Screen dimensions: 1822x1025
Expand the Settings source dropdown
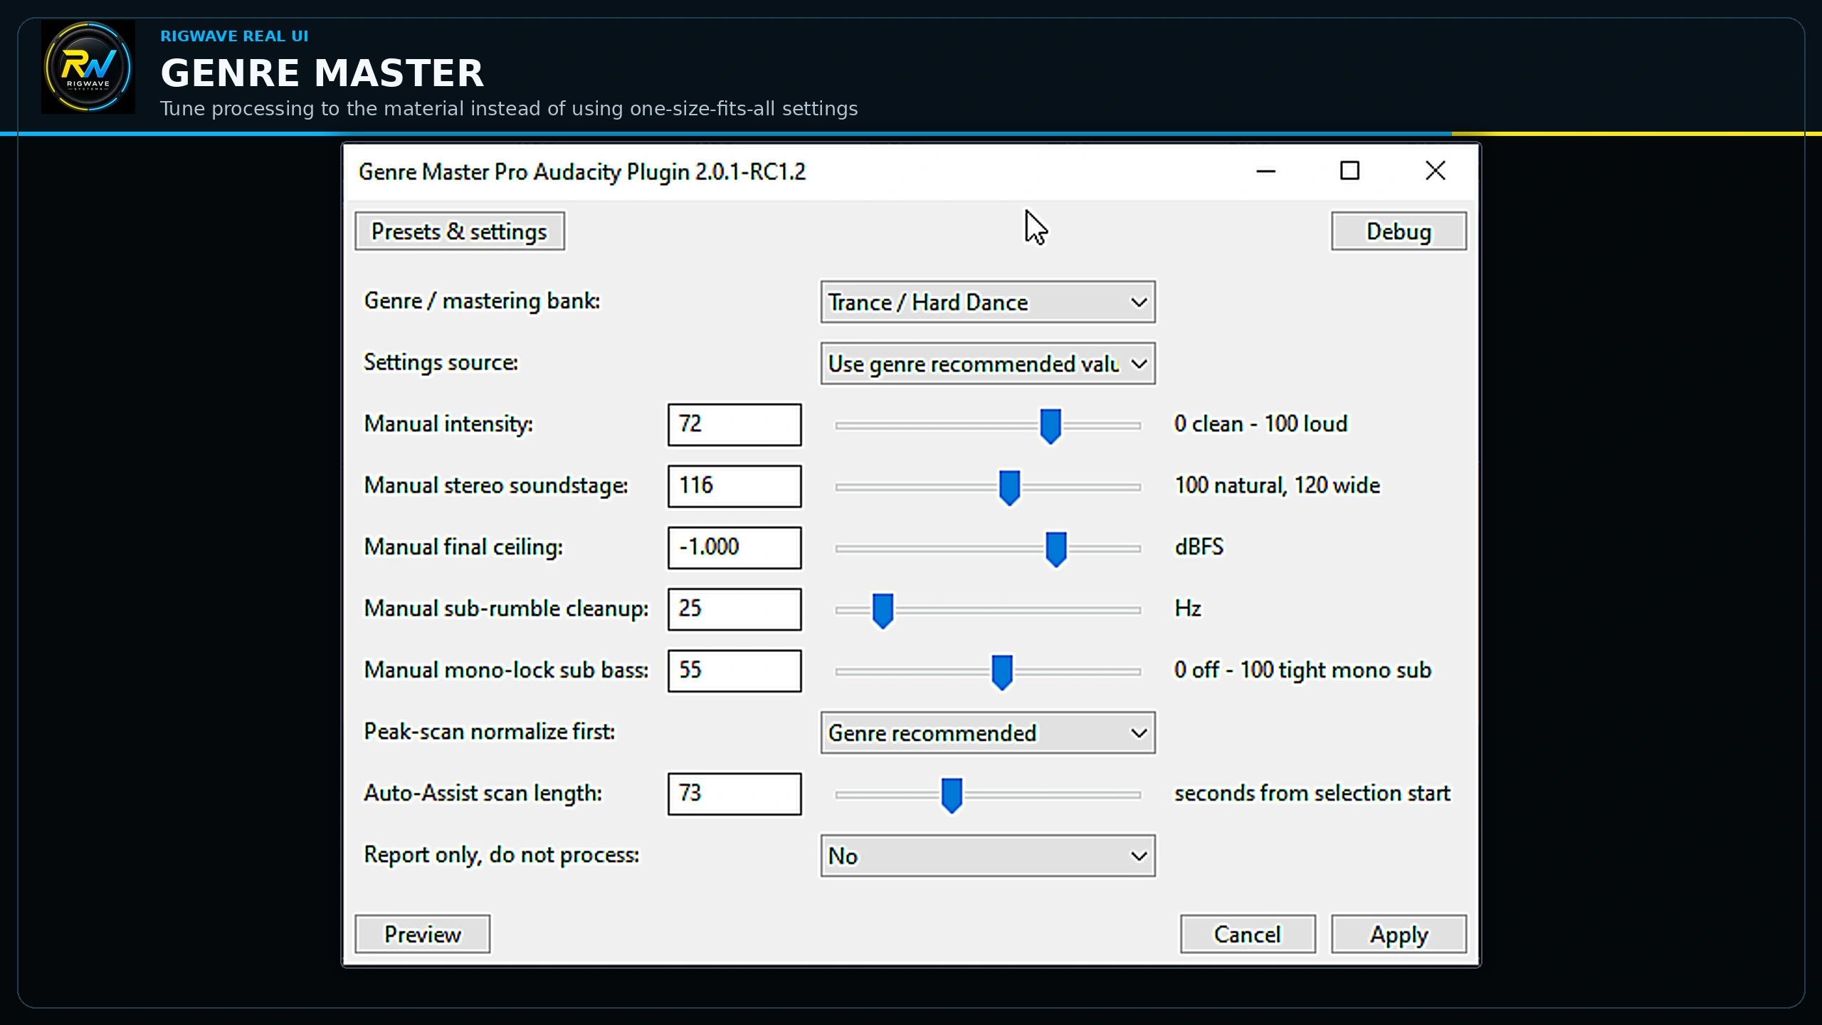(x=988, y=364)
